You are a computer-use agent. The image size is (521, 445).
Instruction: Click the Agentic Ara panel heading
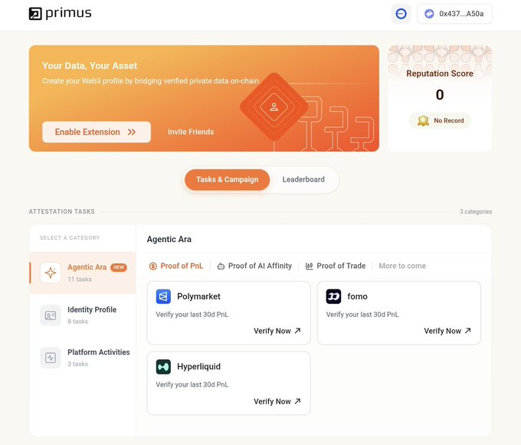coord(169,239)
